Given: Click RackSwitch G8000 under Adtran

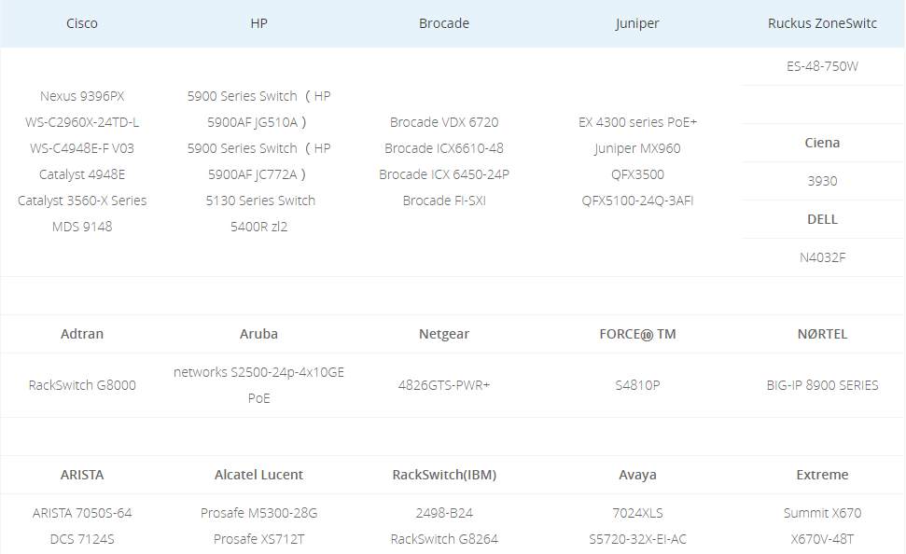Looking at the screenshot, I should (82, 385).
